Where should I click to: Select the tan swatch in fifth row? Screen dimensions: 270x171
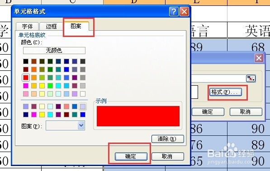(x=34, y=94)
